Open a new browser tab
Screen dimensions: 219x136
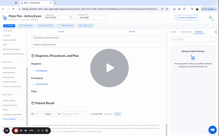(x=56, y=3)
